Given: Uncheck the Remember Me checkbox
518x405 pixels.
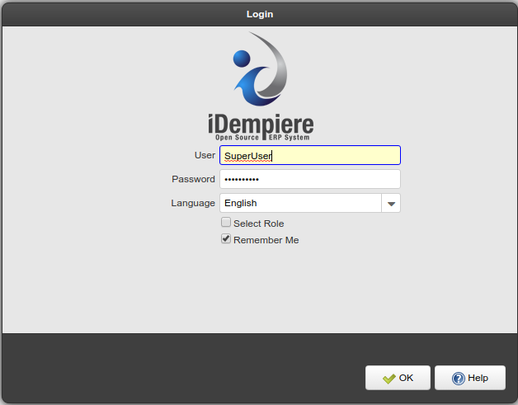Looking at the screenshot, I should pyautogui.click(x=225, y=239).
